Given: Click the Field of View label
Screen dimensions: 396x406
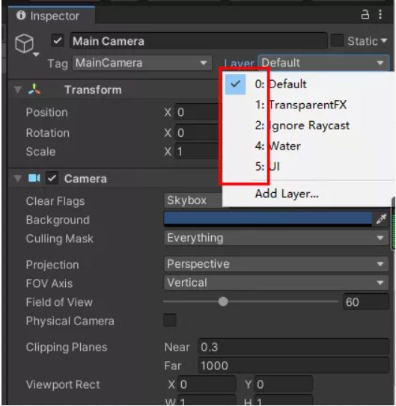Looking at the screenshot, I should pos(59,302).
